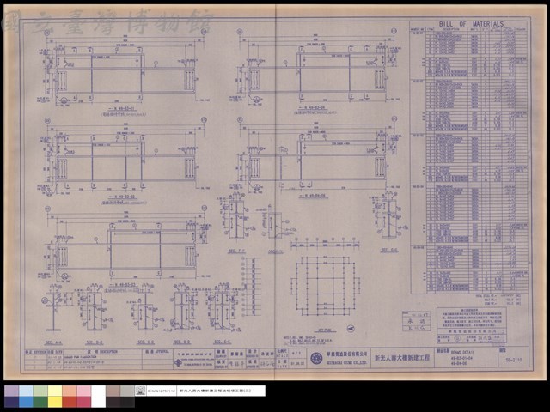
Task: Choose the dark brown calibration swatch
Action: 113,402
